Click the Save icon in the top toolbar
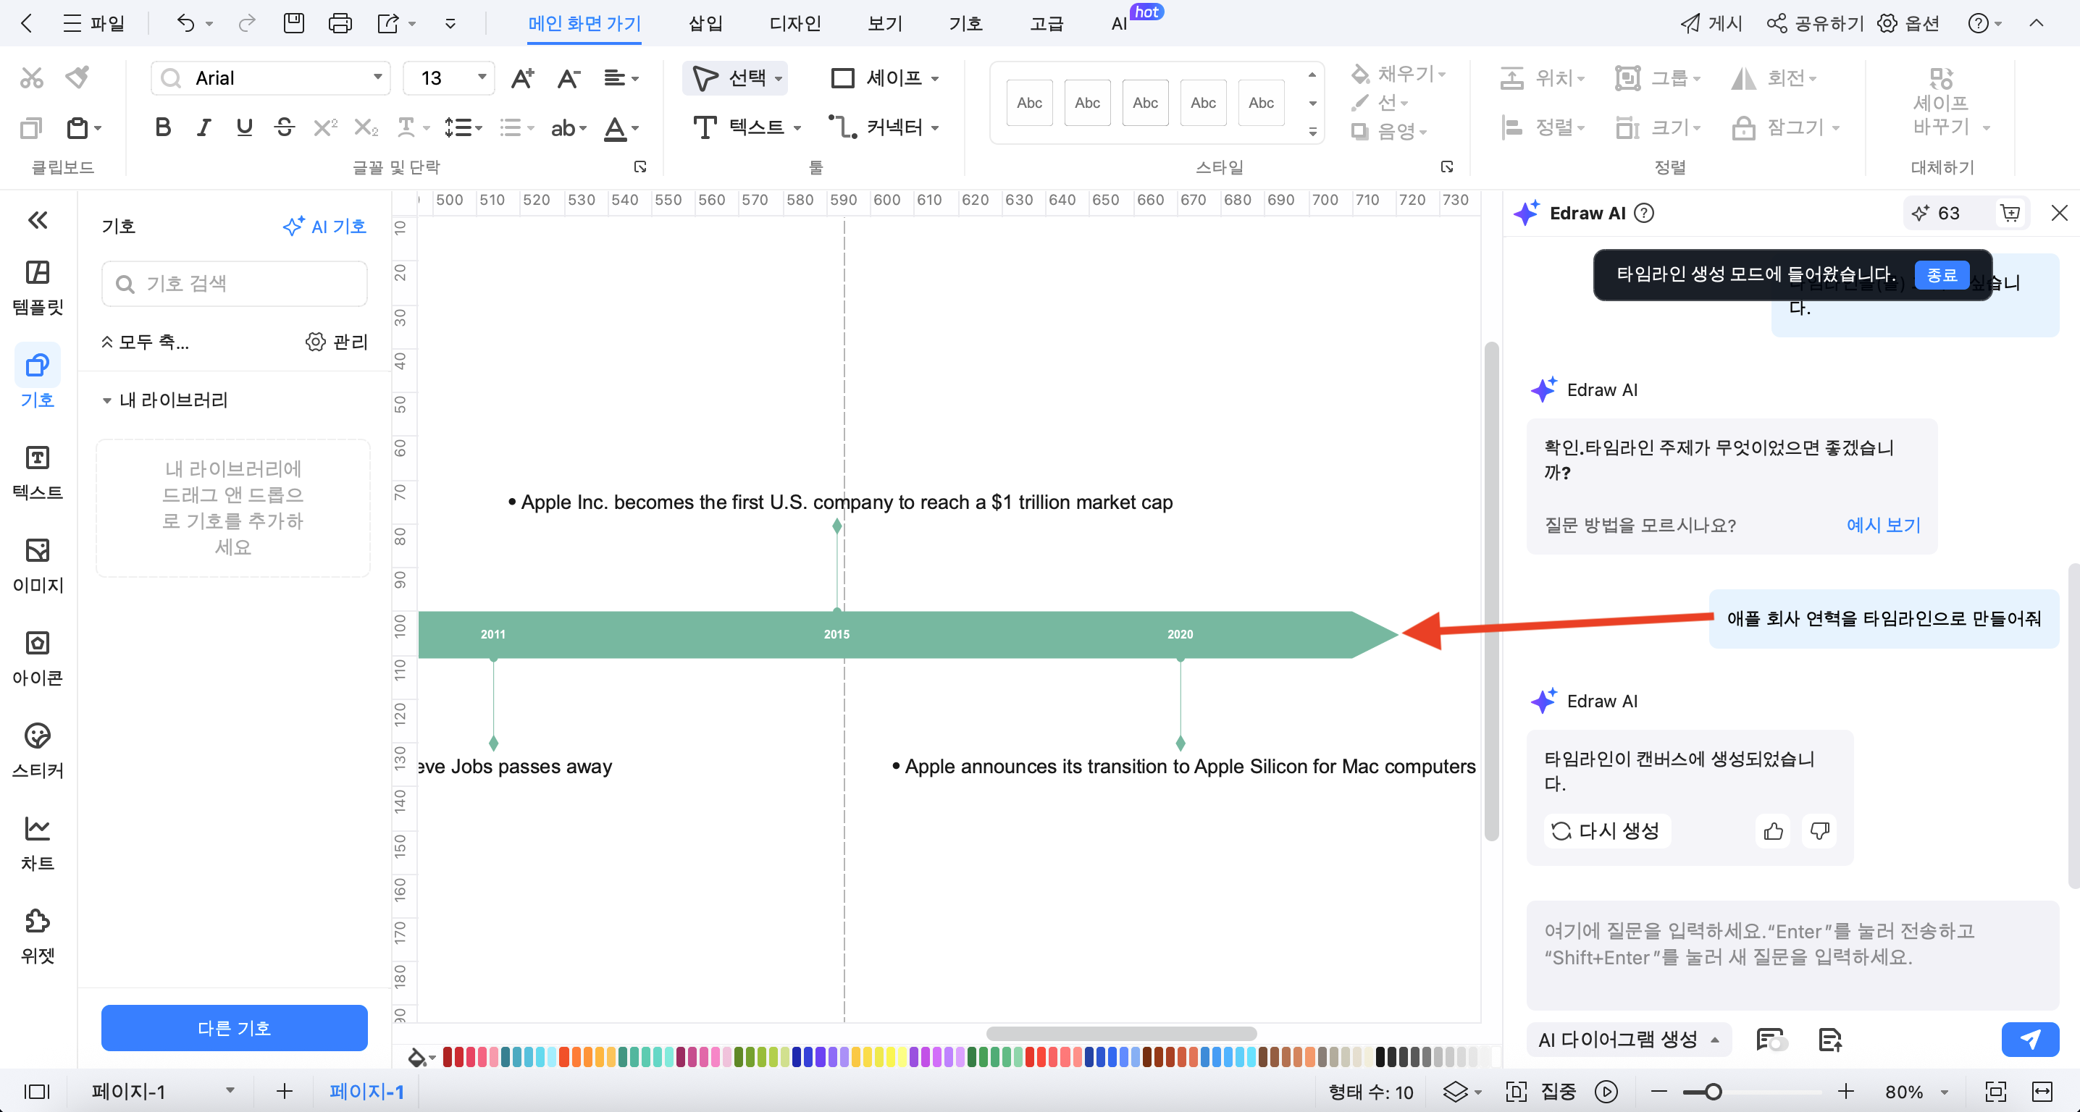 click(294, 23)
